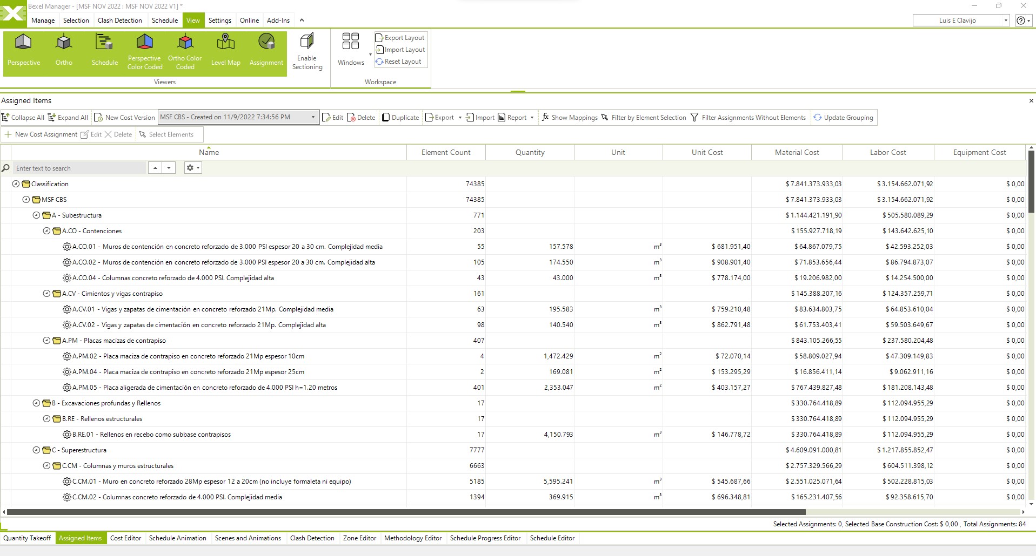Viewport: 1036px width, 556px height.
Task: Open the help icon menu
Action: [1023, 21]
